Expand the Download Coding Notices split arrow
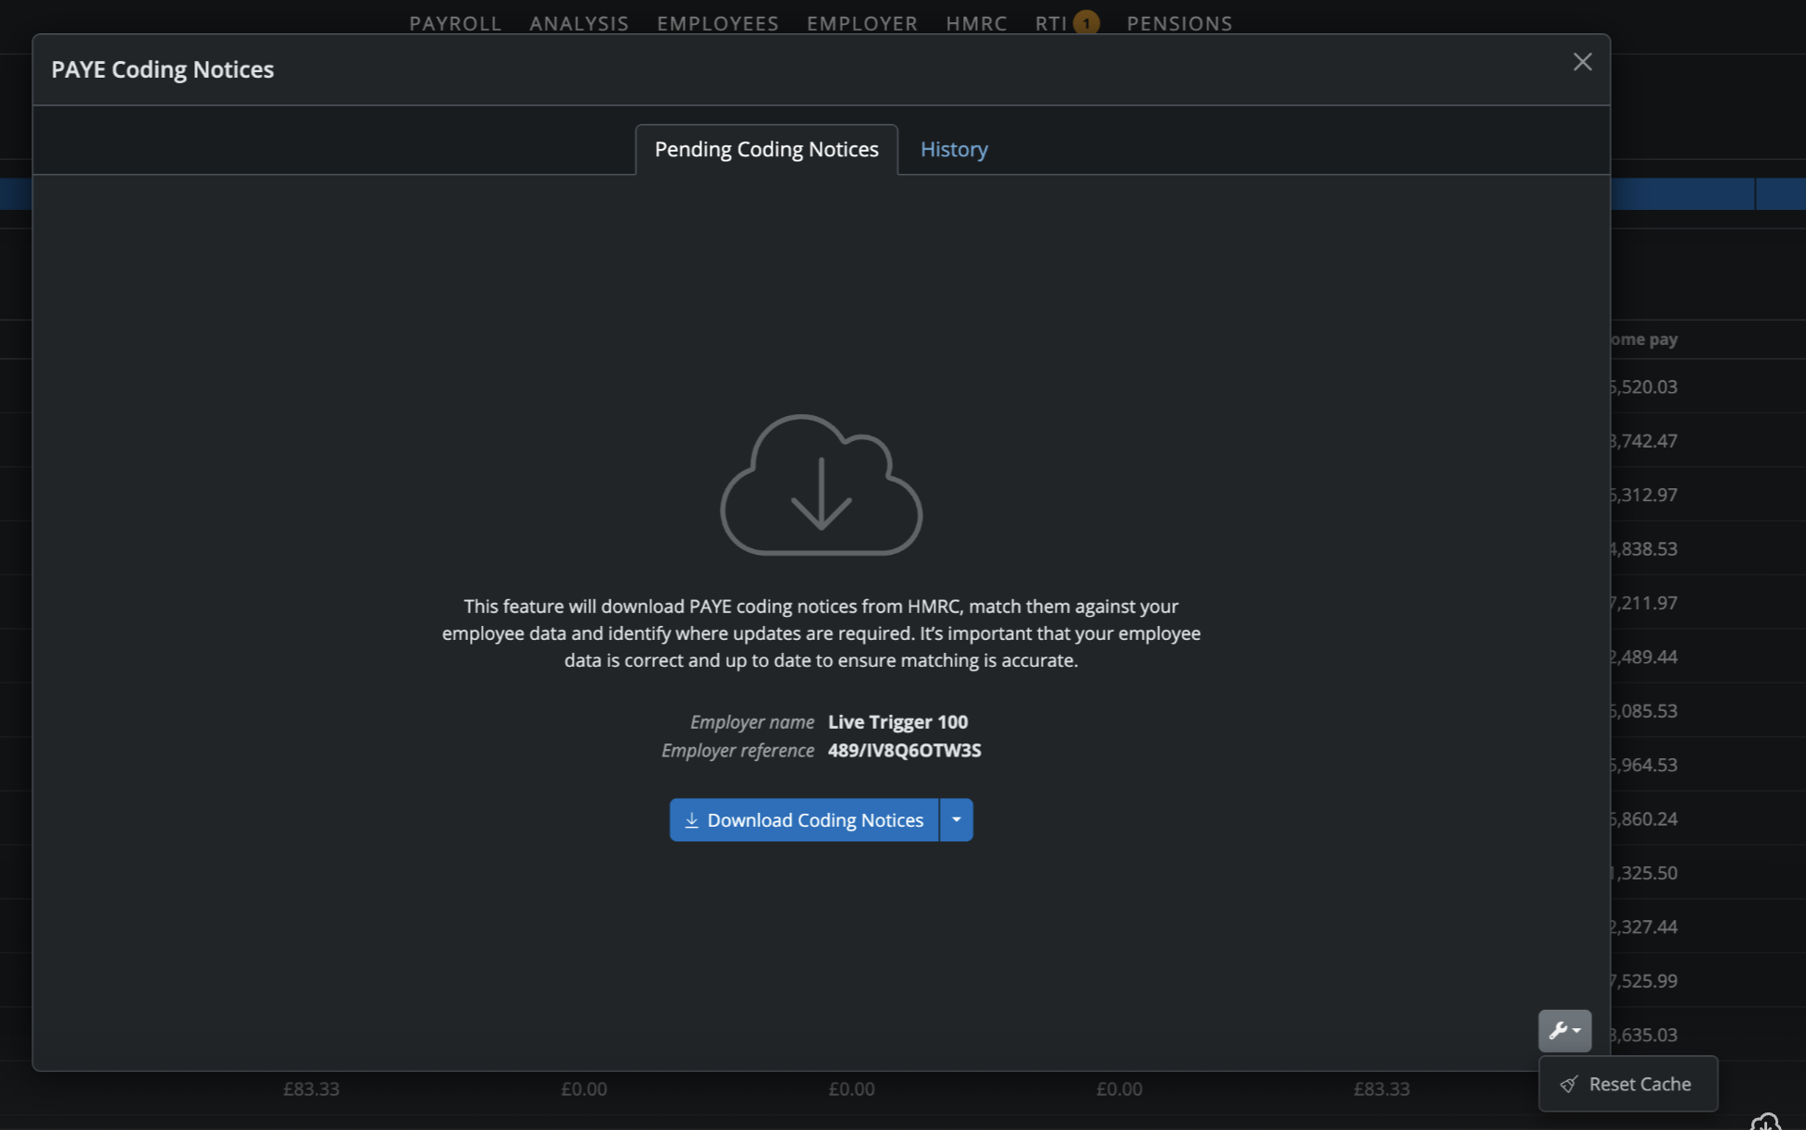Image resolution: width=1806 pixels, height=1130 pixels. point(956,820)
